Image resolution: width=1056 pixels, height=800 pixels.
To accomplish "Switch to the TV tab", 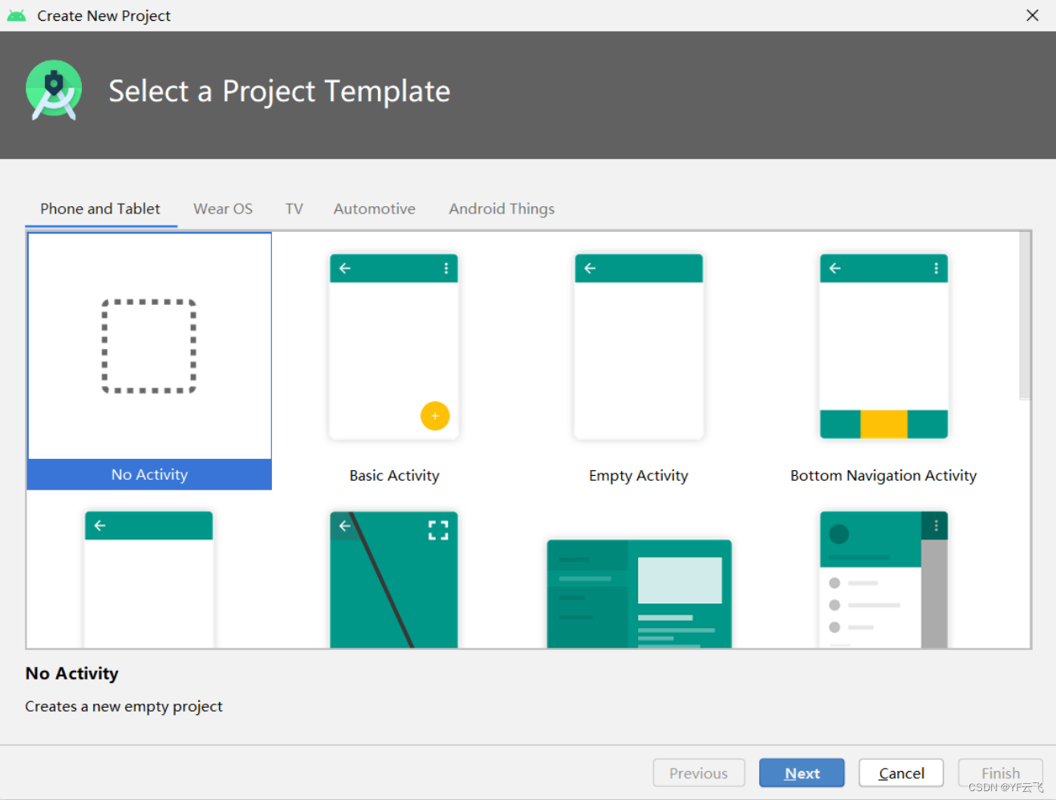I will [x=294, y=209].
